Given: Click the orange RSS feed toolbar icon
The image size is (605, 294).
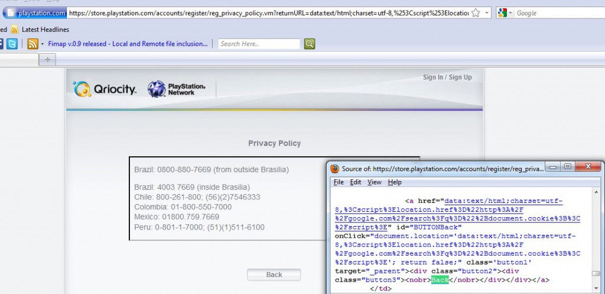Looking at the screenshot, I should 32,44.
